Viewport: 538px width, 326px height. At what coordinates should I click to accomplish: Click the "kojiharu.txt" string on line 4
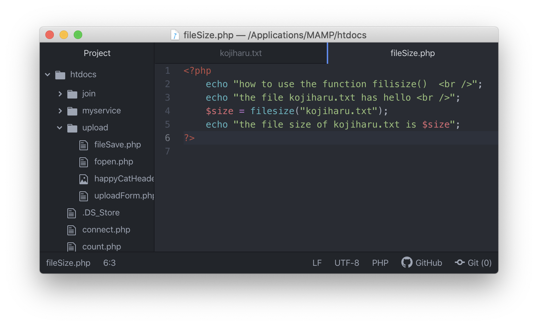pos(339,111)
